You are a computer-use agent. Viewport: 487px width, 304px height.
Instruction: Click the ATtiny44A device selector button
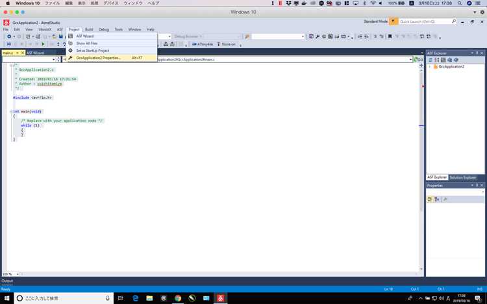click(x=203, y=44)
